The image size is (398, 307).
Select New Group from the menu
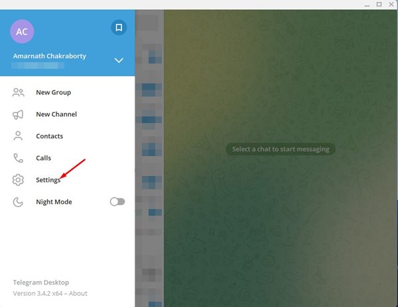(x=68, y=93)
